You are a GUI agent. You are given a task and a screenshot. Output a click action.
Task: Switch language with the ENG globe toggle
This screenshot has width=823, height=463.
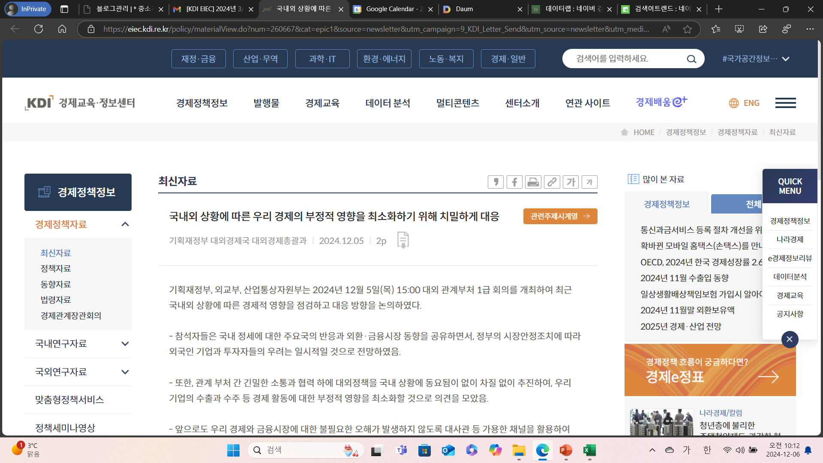point(744,103)
